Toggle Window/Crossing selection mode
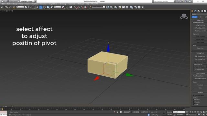207x116 pixels. (37, 7)
